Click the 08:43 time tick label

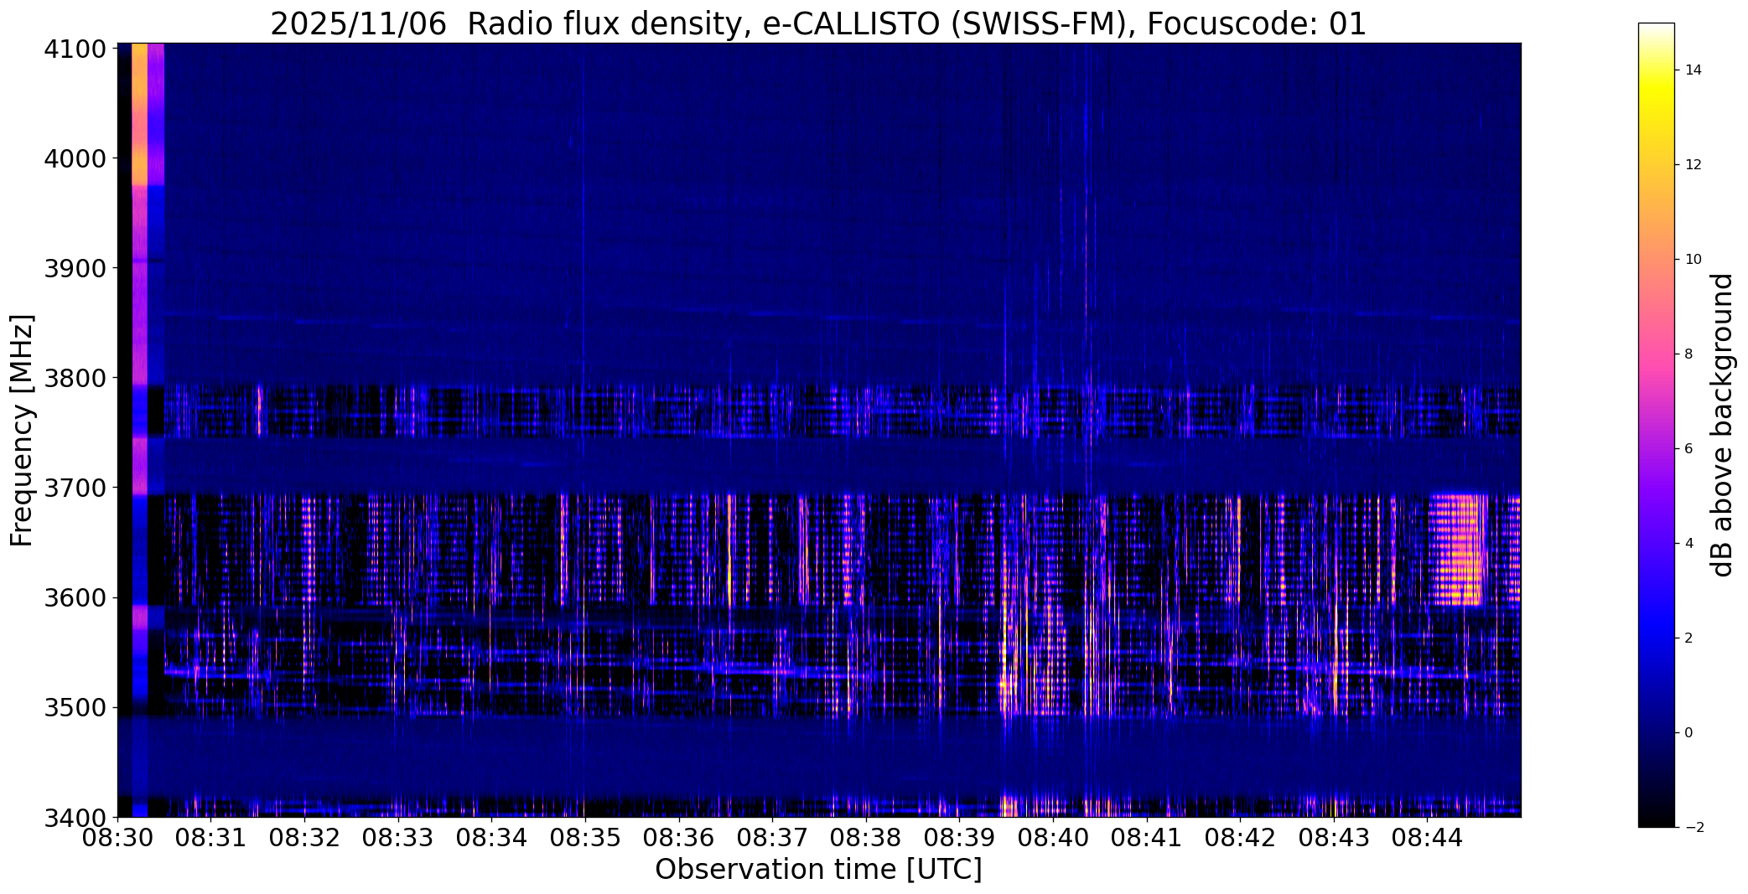coord(1334,838)
